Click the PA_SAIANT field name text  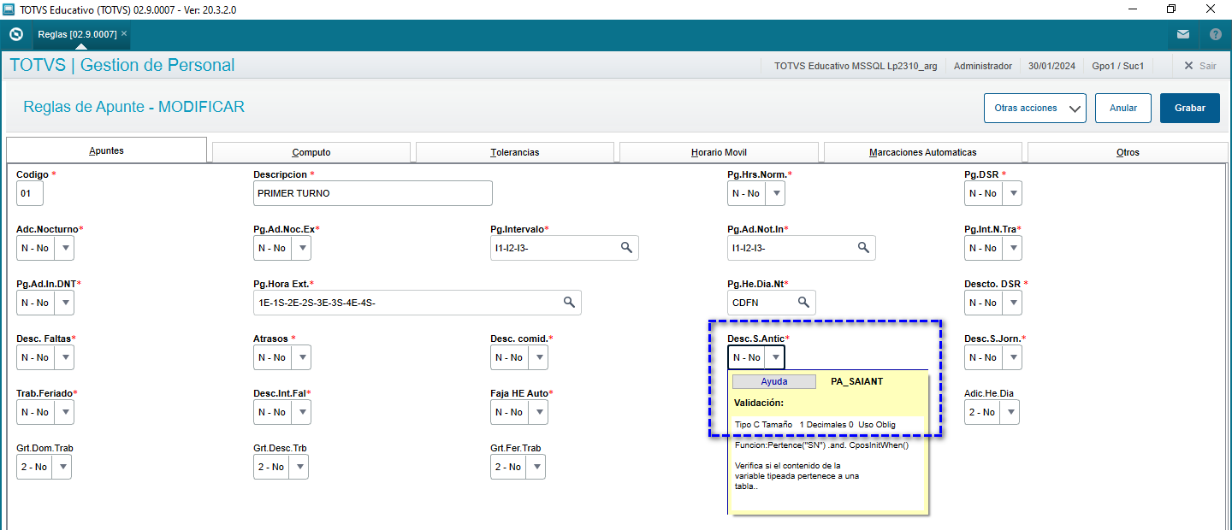pos(856,381)
